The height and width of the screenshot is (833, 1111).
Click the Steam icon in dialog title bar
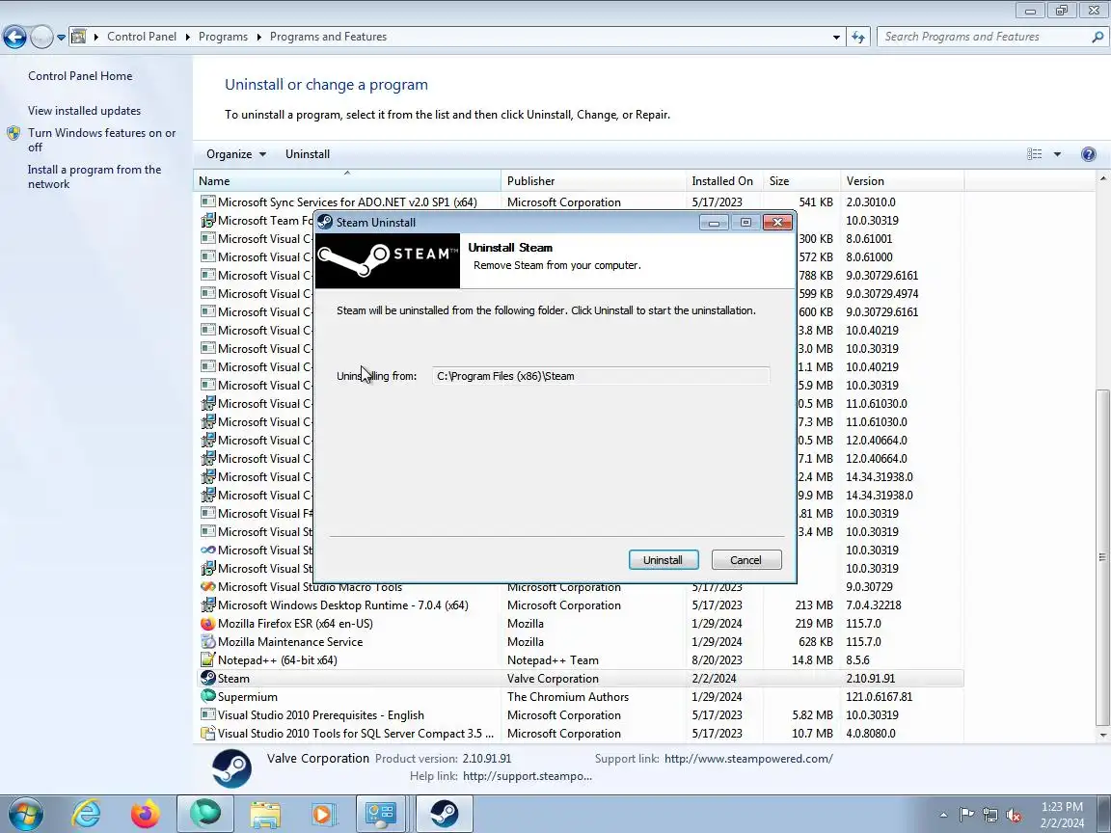pos(325,222)
